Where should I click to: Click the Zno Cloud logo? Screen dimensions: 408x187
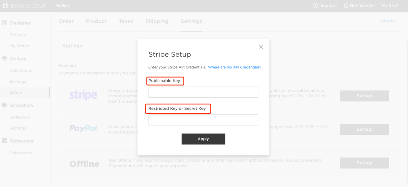point(24,6)
